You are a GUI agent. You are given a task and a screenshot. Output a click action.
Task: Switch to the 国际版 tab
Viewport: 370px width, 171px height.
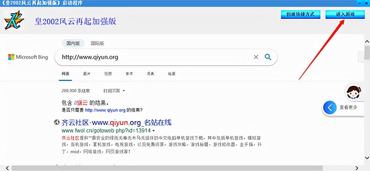[97, 43]
